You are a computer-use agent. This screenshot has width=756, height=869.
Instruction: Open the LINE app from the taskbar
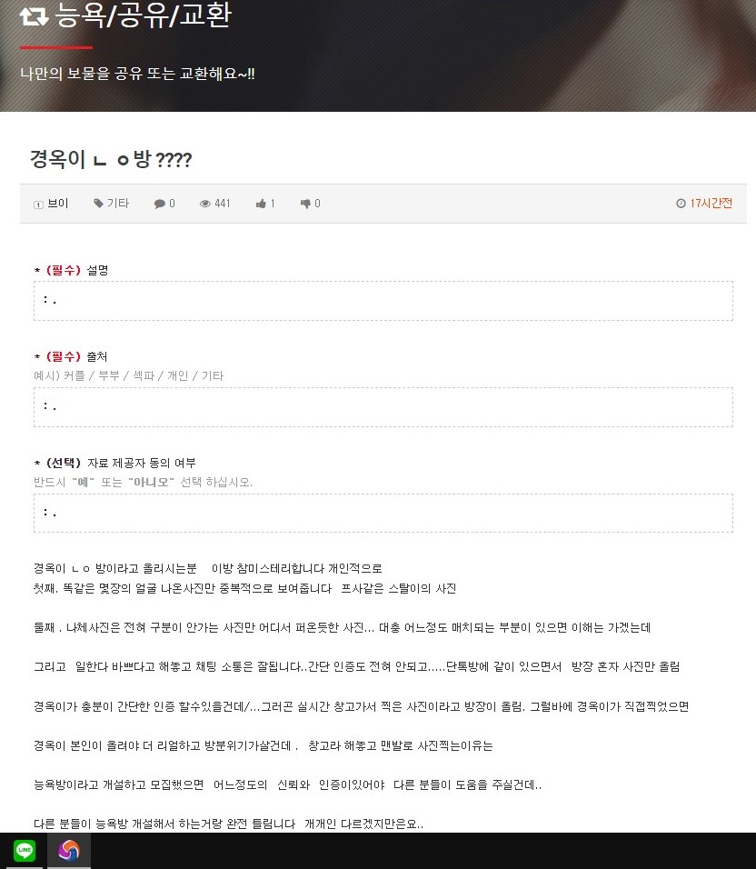[x=25, y=850]
